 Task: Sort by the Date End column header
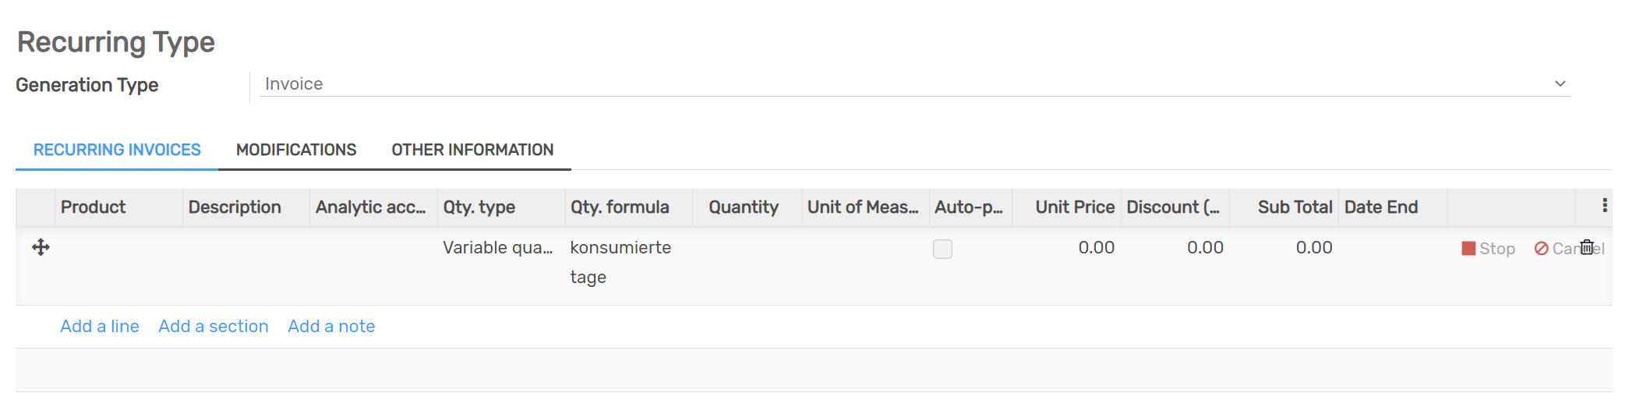tap(1380, 207)
